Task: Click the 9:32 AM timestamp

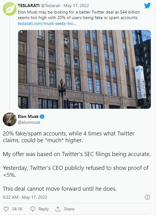Action: point(10,197)
